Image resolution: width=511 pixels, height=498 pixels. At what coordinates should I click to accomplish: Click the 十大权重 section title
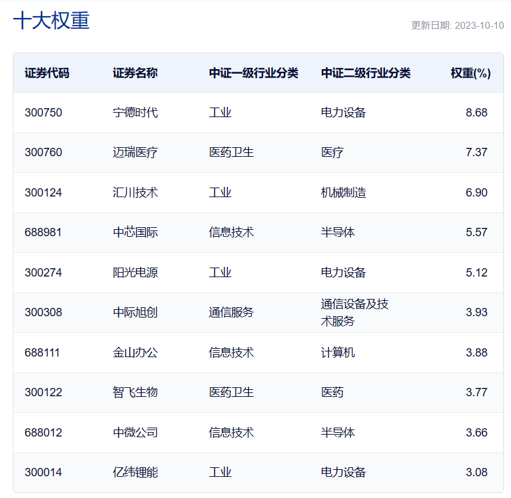pyautogui.click(x=51, y=20)
